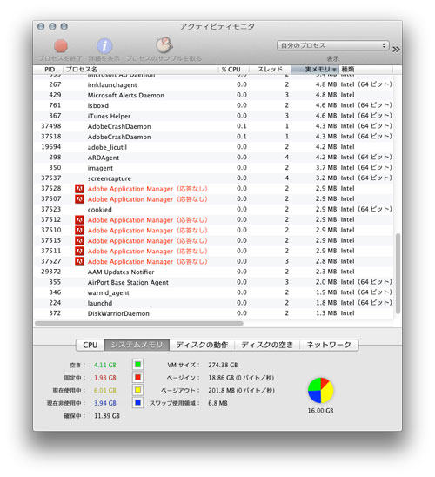
Task: Click the blue inactive memory swatch
Action: [137, 403]
